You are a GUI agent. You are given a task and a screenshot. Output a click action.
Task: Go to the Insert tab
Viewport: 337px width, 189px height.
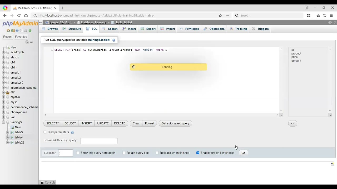coord(129,29)
